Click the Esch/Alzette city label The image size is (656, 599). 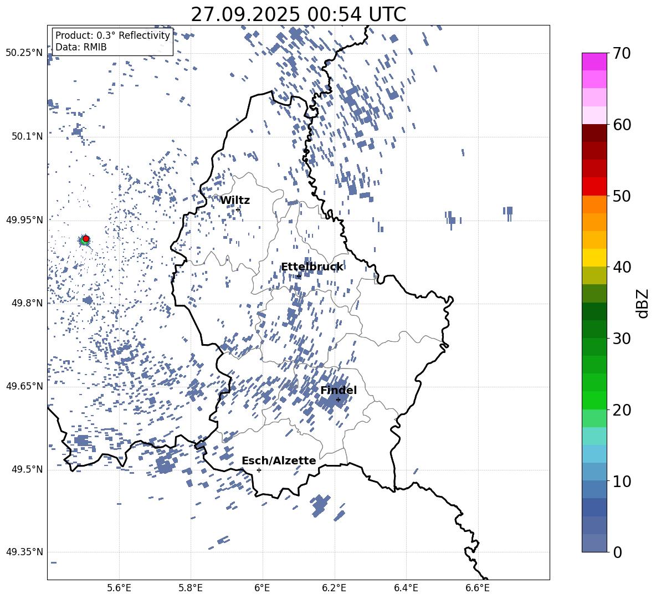click(279, 461)
